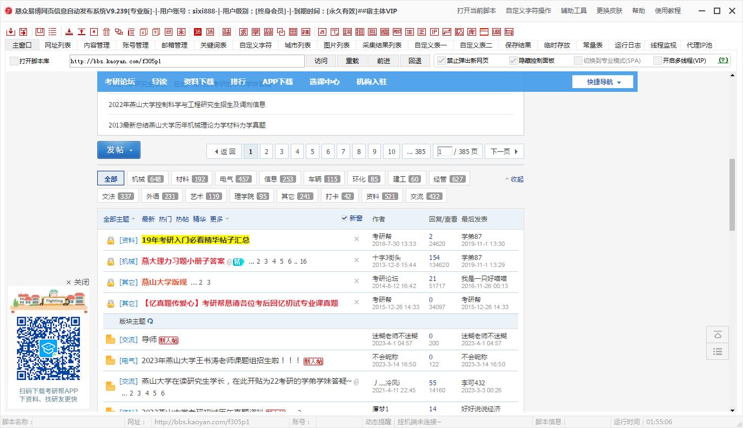Screen dimensions: 743x428
Task: Click the POST toolbar icon
Action: [397, 32]
